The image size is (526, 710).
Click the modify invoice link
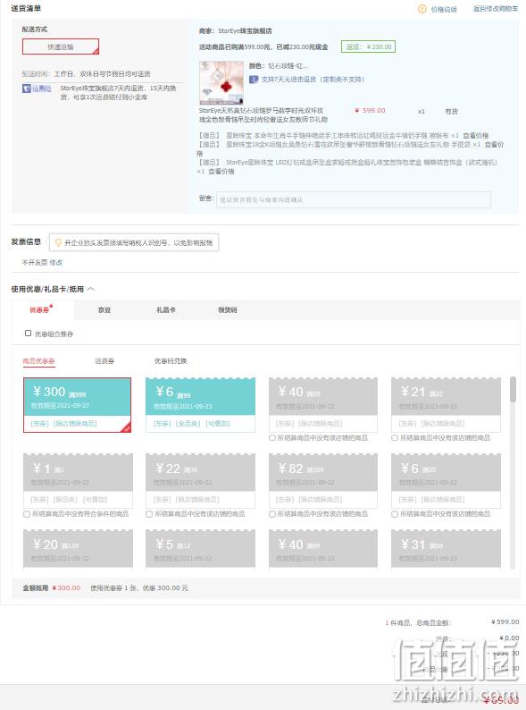coord(56,263)
